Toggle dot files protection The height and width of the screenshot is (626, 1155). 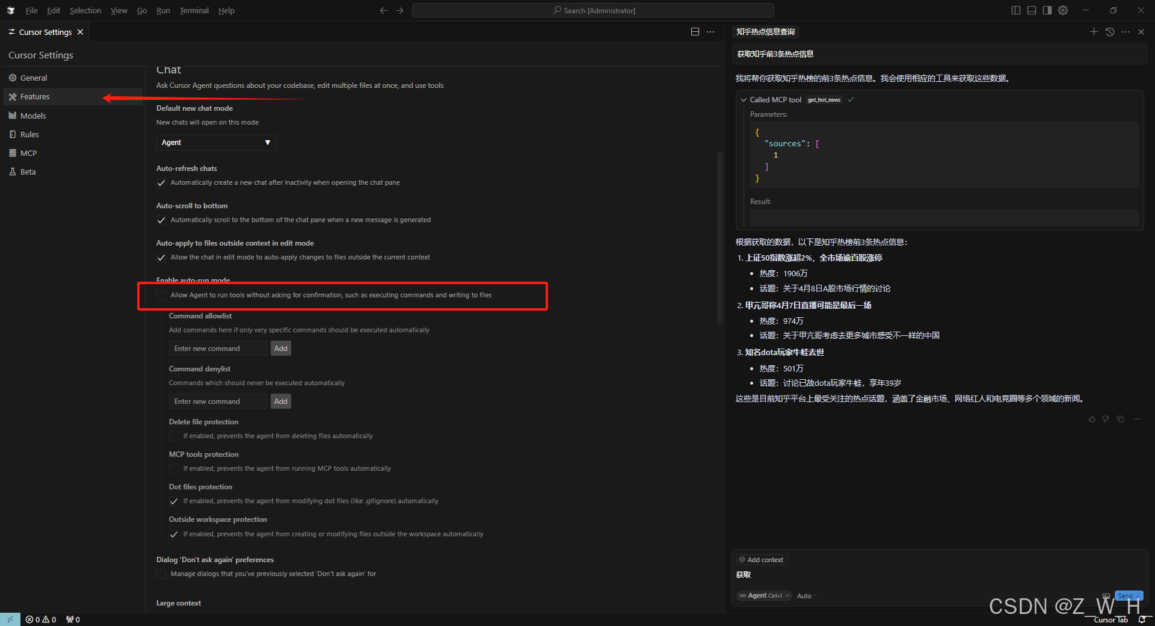174,501
